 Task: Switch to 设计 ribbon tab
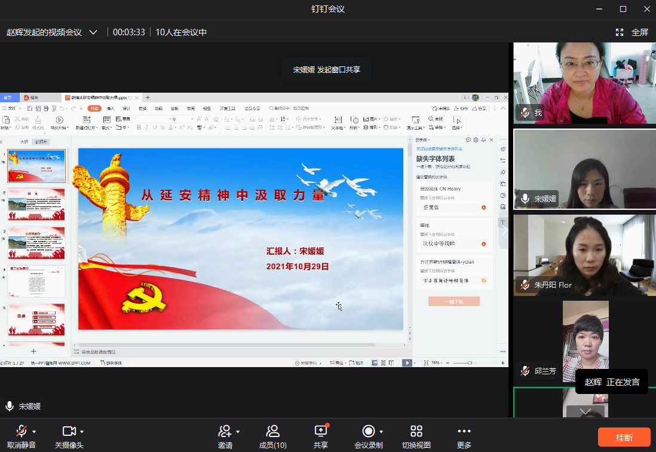(x=126, y=108)
